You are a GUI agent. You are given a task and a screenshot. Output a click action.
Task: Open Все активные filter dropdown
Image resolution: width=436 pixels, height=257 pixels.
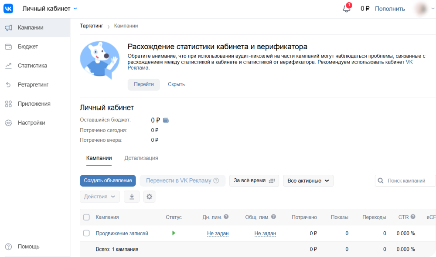pyautogui.click(x=308, y=181)
